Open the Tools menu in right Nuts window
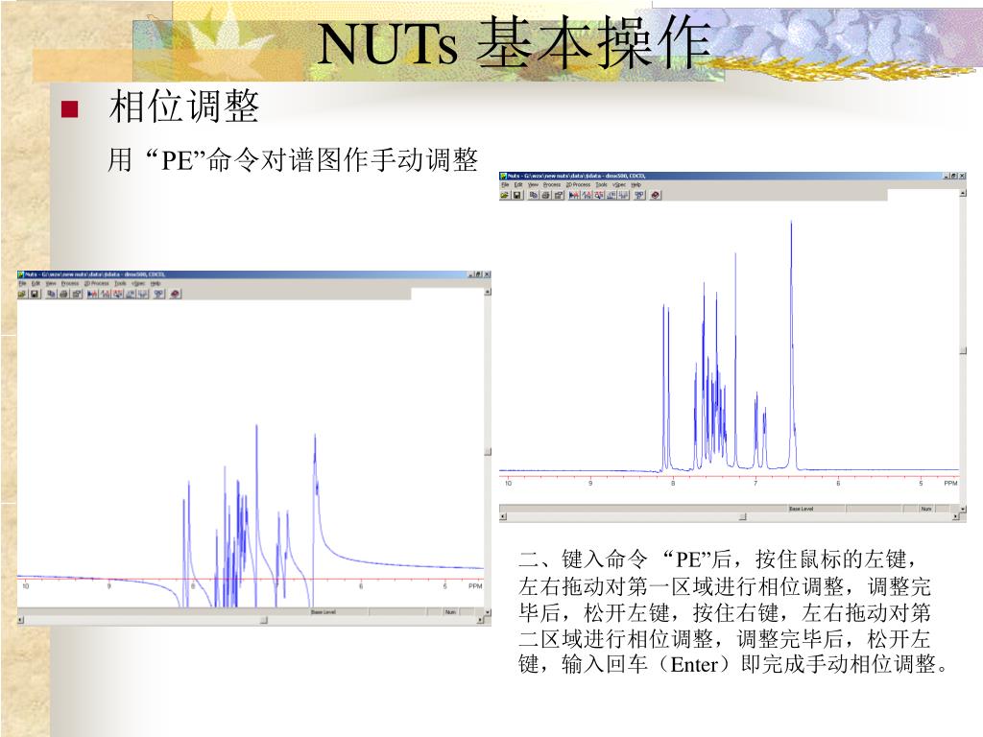 tap(602, 185)
